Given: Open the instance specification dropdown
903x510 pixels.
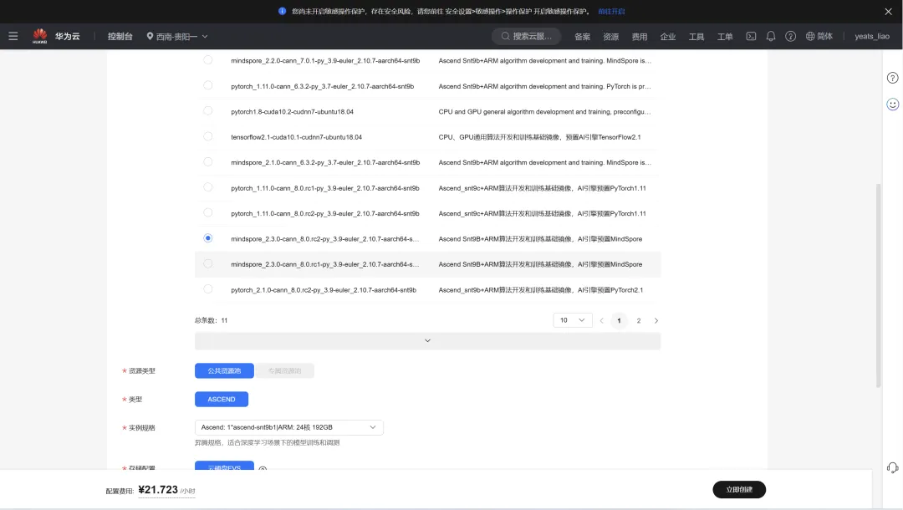Looking at the screenshot, I should click(288, 427).
